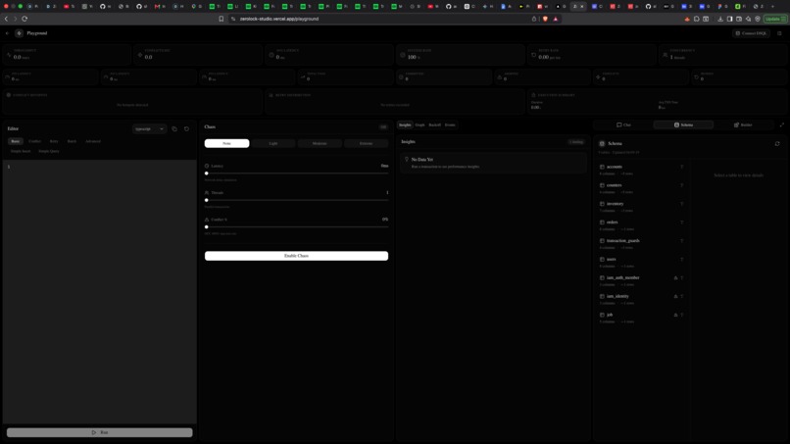Click the Latency slider handle

207,173
